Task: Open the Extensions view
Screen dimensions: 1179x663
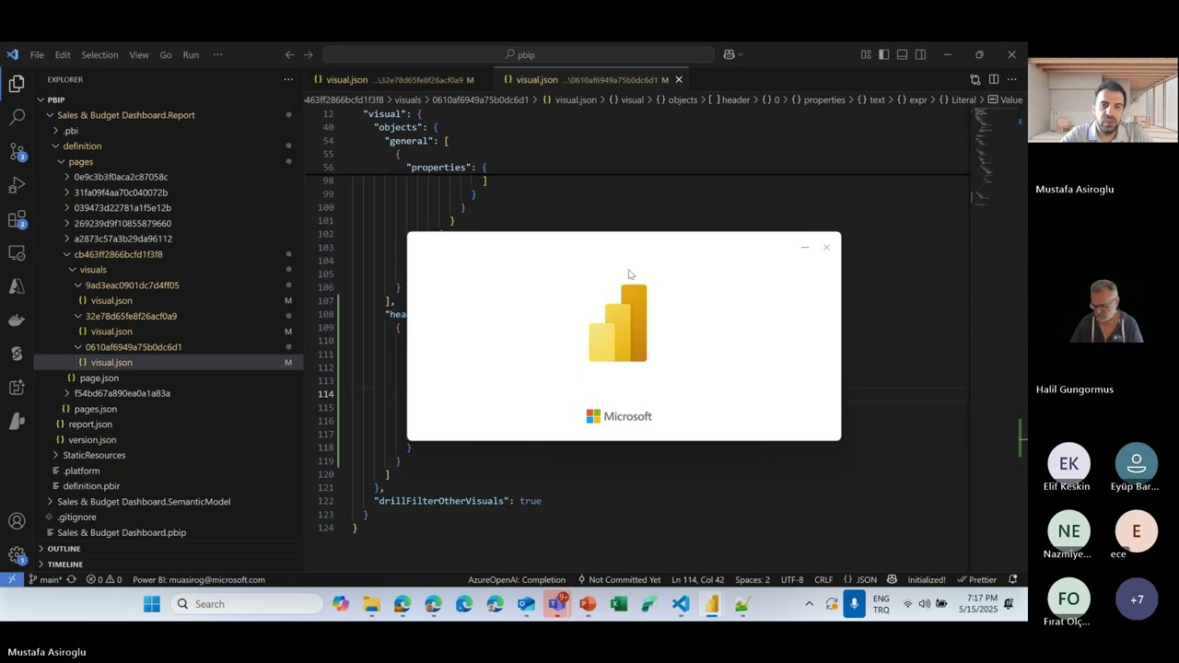Action: pyautogui.click(x=17, y=219)
